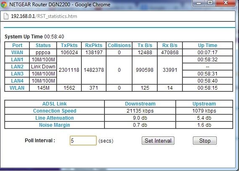Click the 21135 kbps downstream speed value
The height and width of the screenshot is (171, 239).
pos(140,111)
